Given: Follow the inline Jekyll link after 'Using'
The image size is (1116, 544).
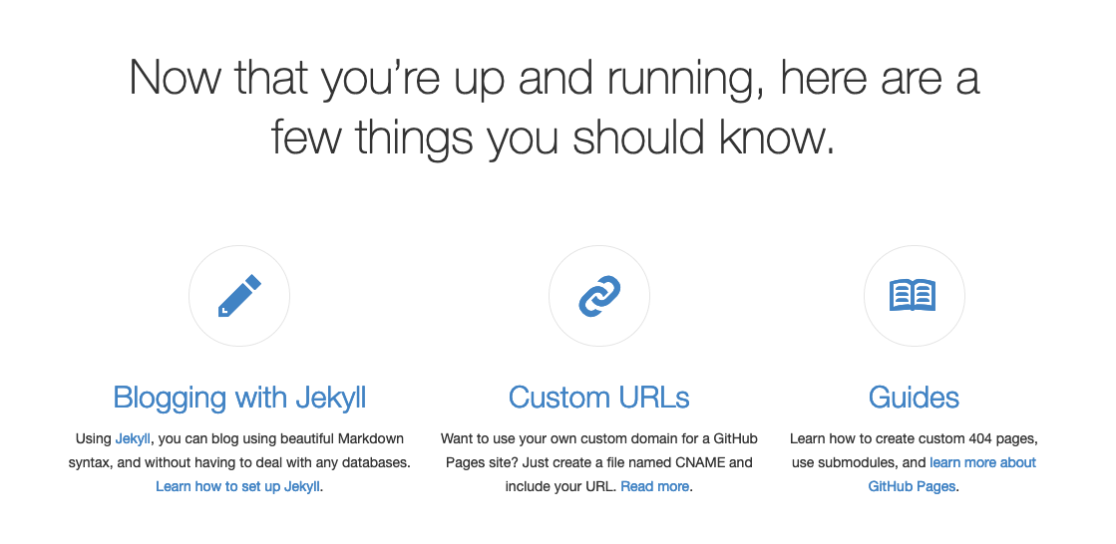Looking at the screenshot, I should click(133, 438).
